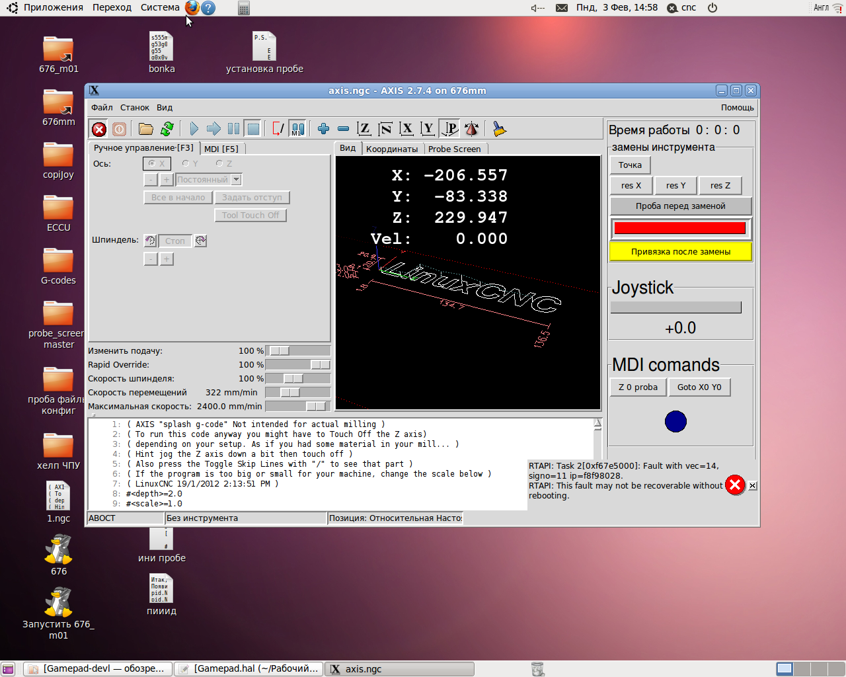Select the X axis radio button
The width and height of the screenshot is (846, 677).
click(x=157, y=163)
